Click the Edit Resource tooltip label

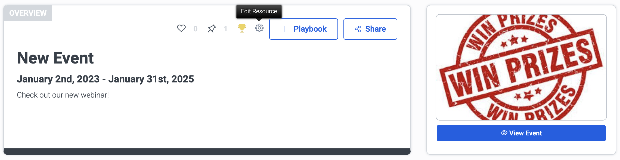[x=259, y=11]
